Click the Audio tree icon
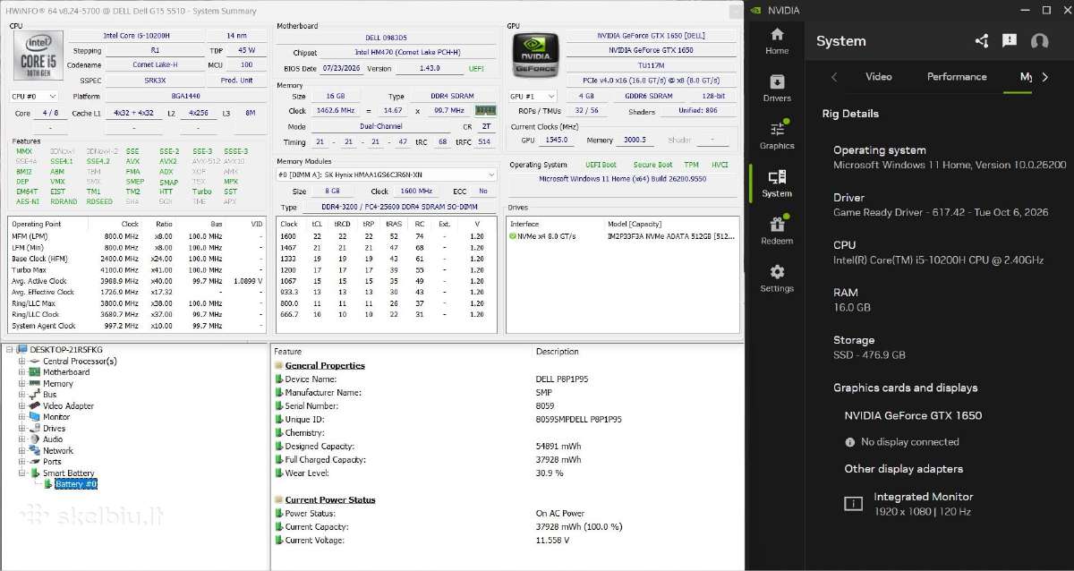This screenshot has width=1074, height=571. (x=35, y=439)
